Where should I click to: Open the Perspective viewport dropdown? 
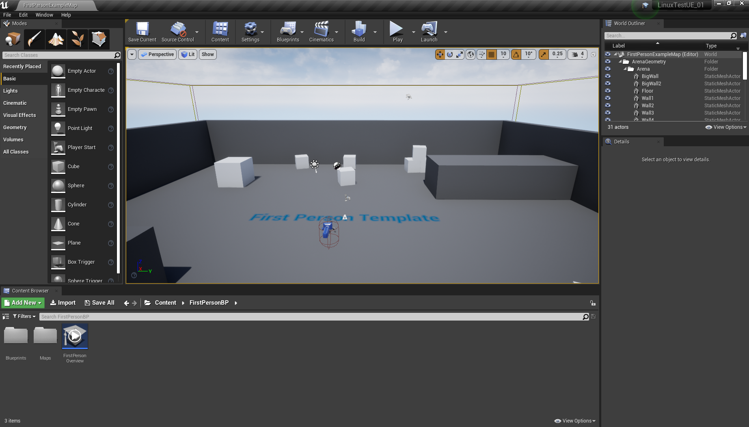click(x=157, y=54)
